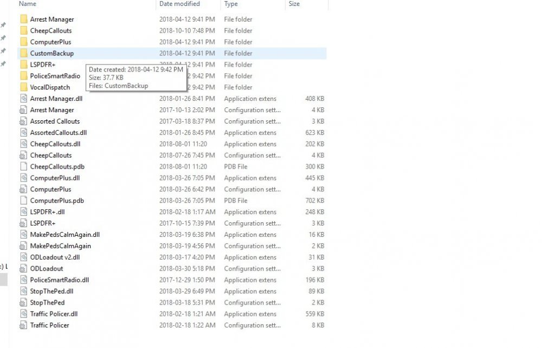Click the CheepCallouts.pdb blank file icon
This screenshot has width=542, height=348.
23,166
